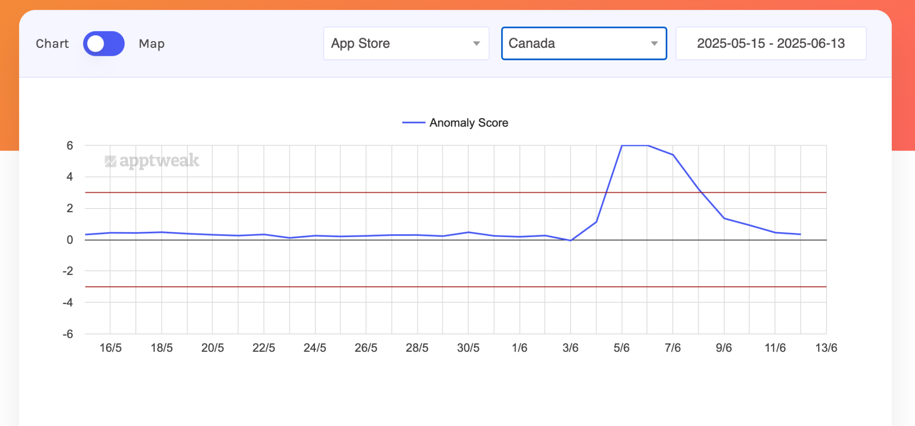Click the 22/5 x-axis date label
Viewport: 915px width, 426px height.
coord(264,348)
